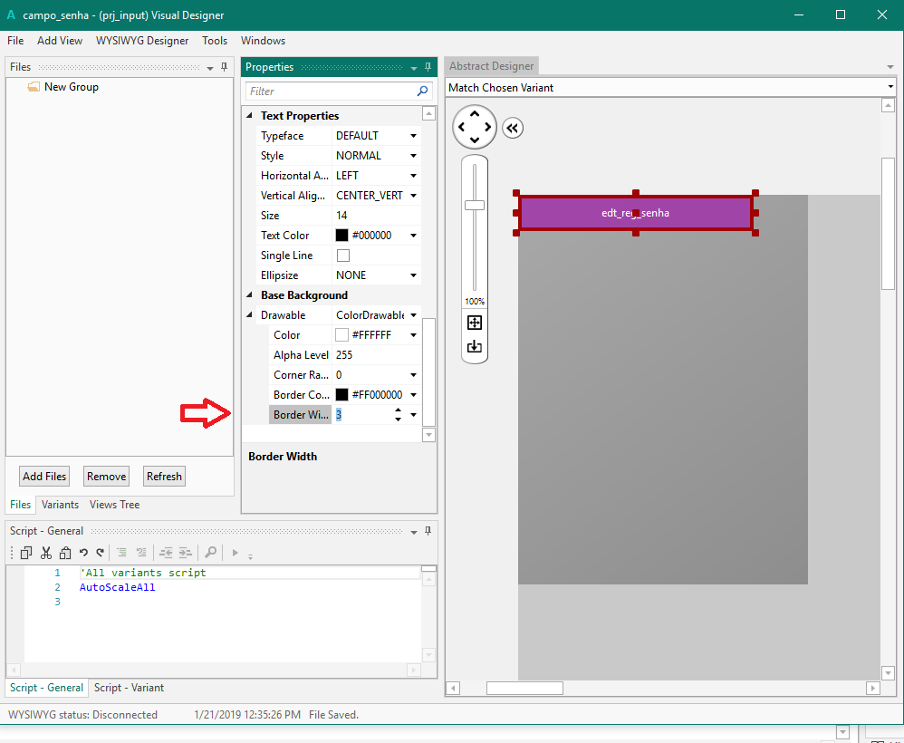
Task: Click the download layout icon below zoom
Action: point(475,347)
